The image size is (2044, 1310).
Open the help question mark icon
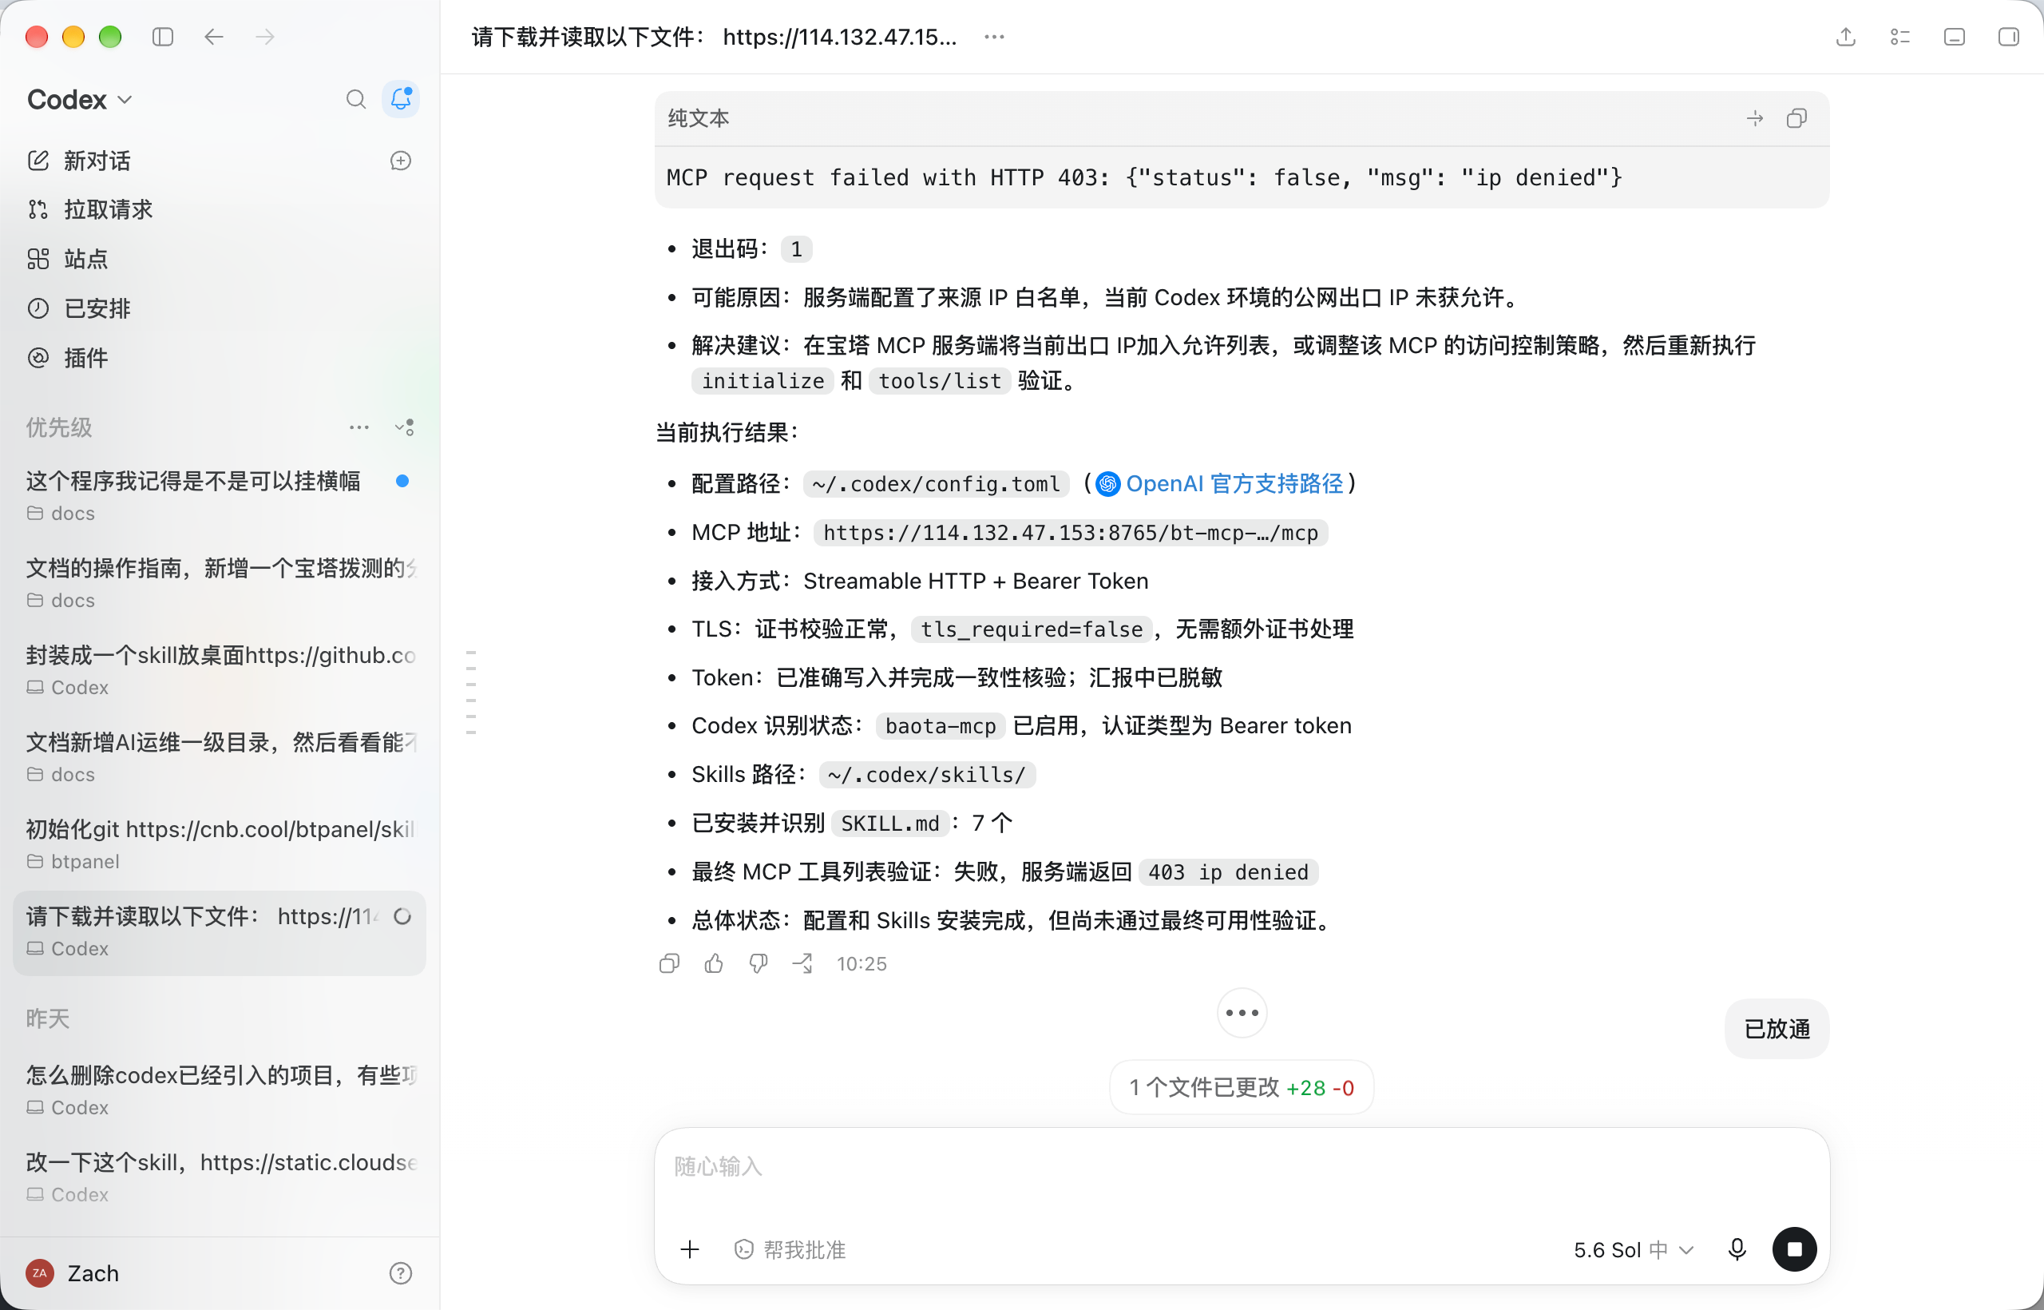pyautogui.click(x=401, y=1273)
